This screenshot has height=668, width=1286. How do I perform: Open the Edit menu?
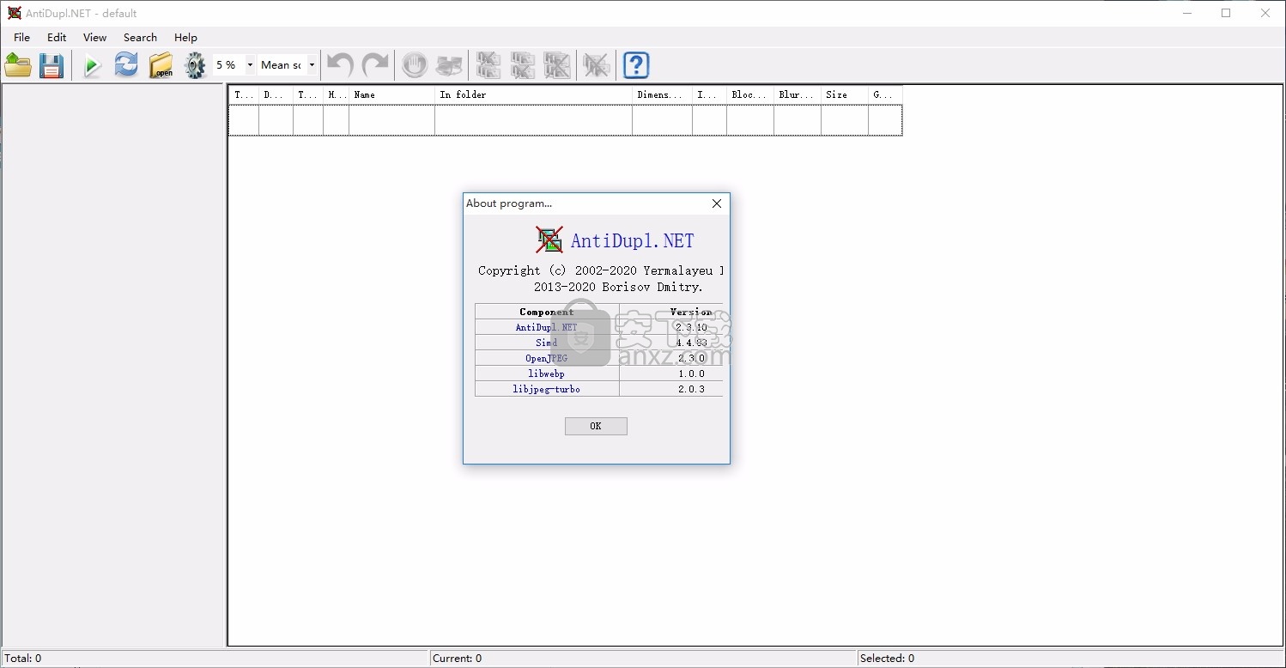point(57,38)
